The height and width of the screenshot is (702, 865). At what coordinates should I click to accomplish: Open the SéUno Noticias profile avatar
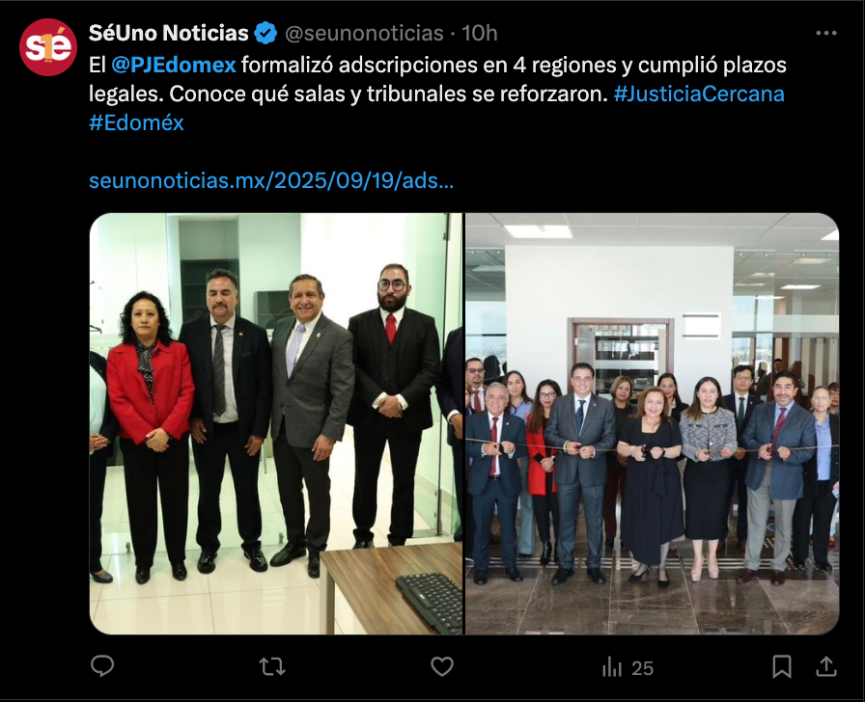(48, 47)
